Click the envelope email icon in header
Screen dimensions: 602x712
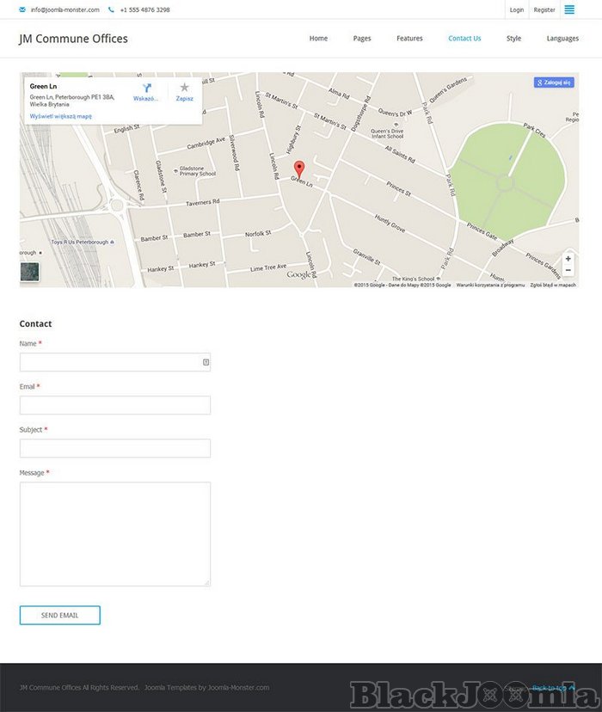tap(22, 9)
